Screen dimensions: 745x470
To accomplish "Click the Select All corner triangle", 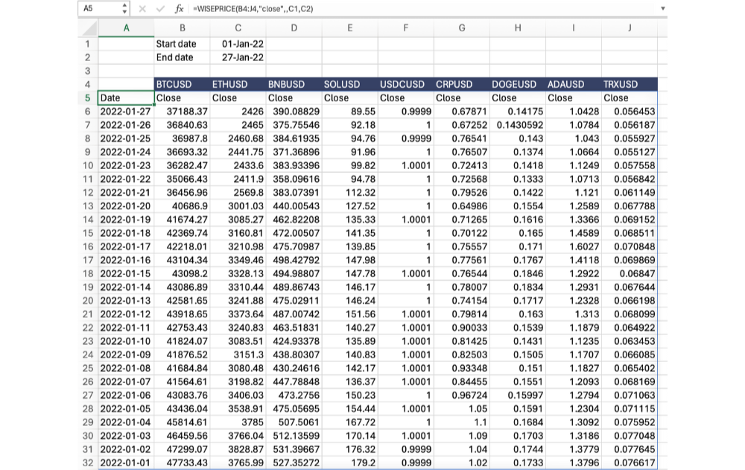I will coord(88,28).
